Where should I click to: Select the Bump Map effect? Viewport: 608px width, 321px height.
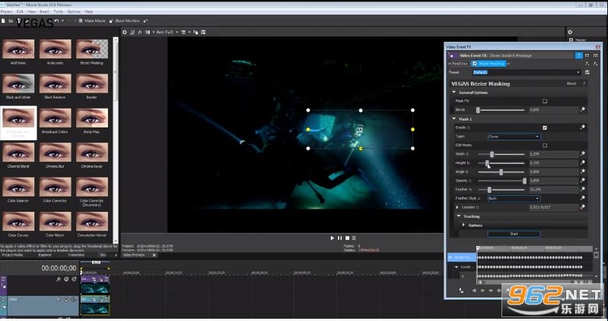92,118
